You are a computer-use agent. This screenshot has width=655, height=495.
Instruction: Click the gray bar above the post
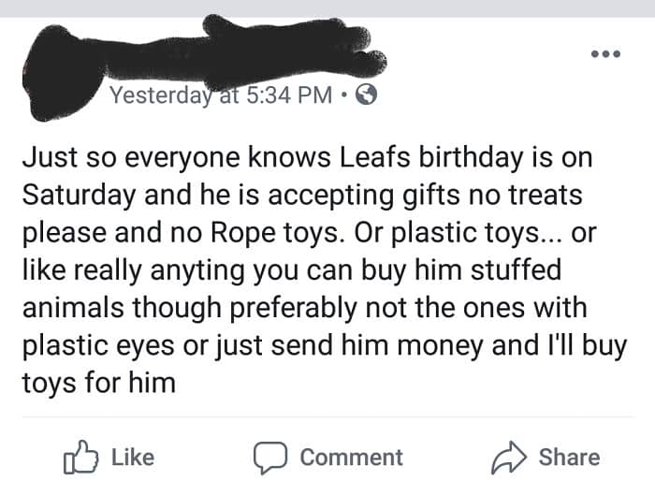327,8
